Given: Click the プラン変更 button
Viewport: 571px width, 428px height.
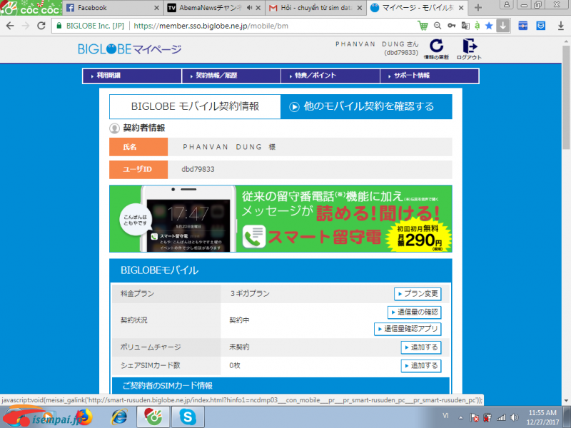Looking at the screenshot, I should pos(418,294).
